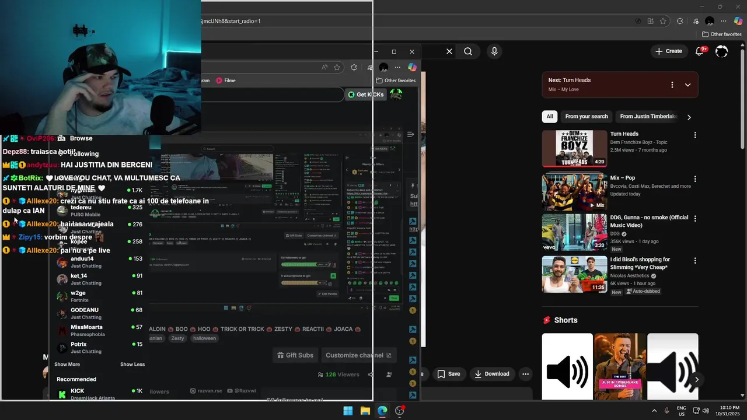Viewport: 747px width, 420px height.
Task: Show hidden tray icons chevron
Action: tap(654, 411)
